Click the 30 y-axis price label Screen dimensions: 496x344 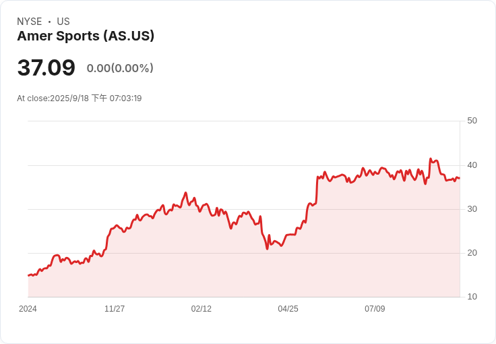tap(472, 209)
